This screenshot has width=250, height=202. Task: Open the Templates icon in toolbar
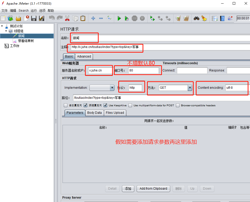tap(10, 18)
